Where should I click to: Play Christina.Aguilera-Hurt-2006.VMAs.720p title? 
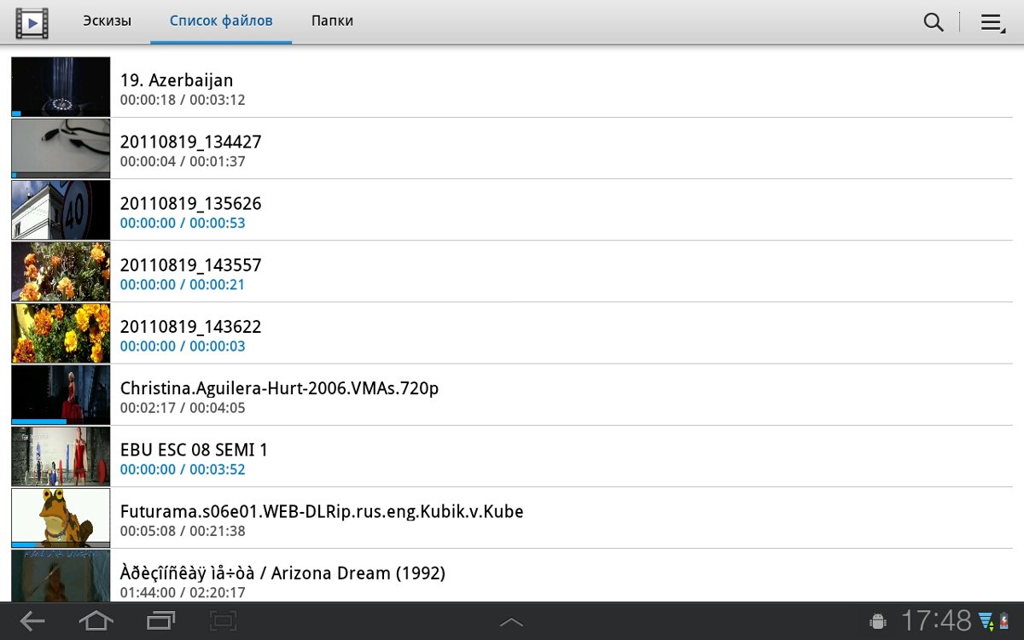pyautogui.click(x=280, y=388)
